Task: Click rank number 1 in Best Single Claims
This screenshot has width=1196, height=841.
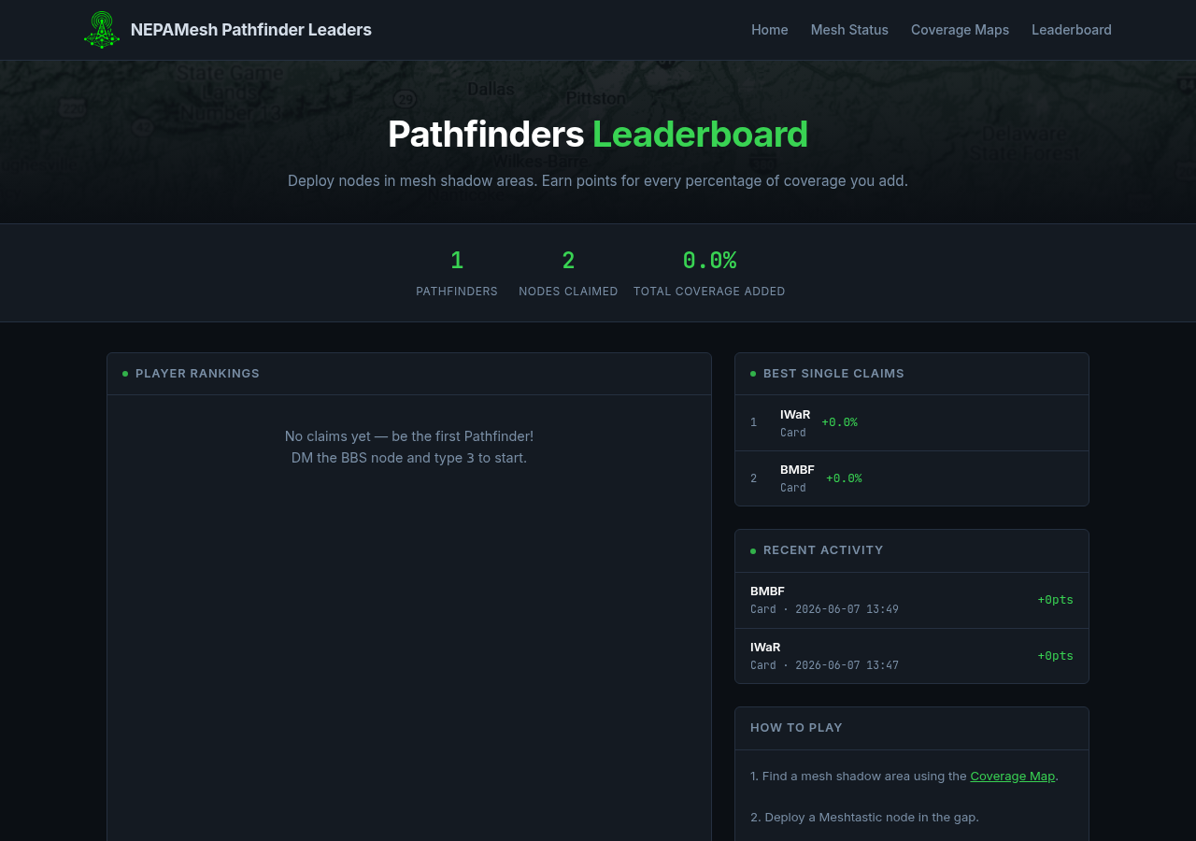Action: 754,422
